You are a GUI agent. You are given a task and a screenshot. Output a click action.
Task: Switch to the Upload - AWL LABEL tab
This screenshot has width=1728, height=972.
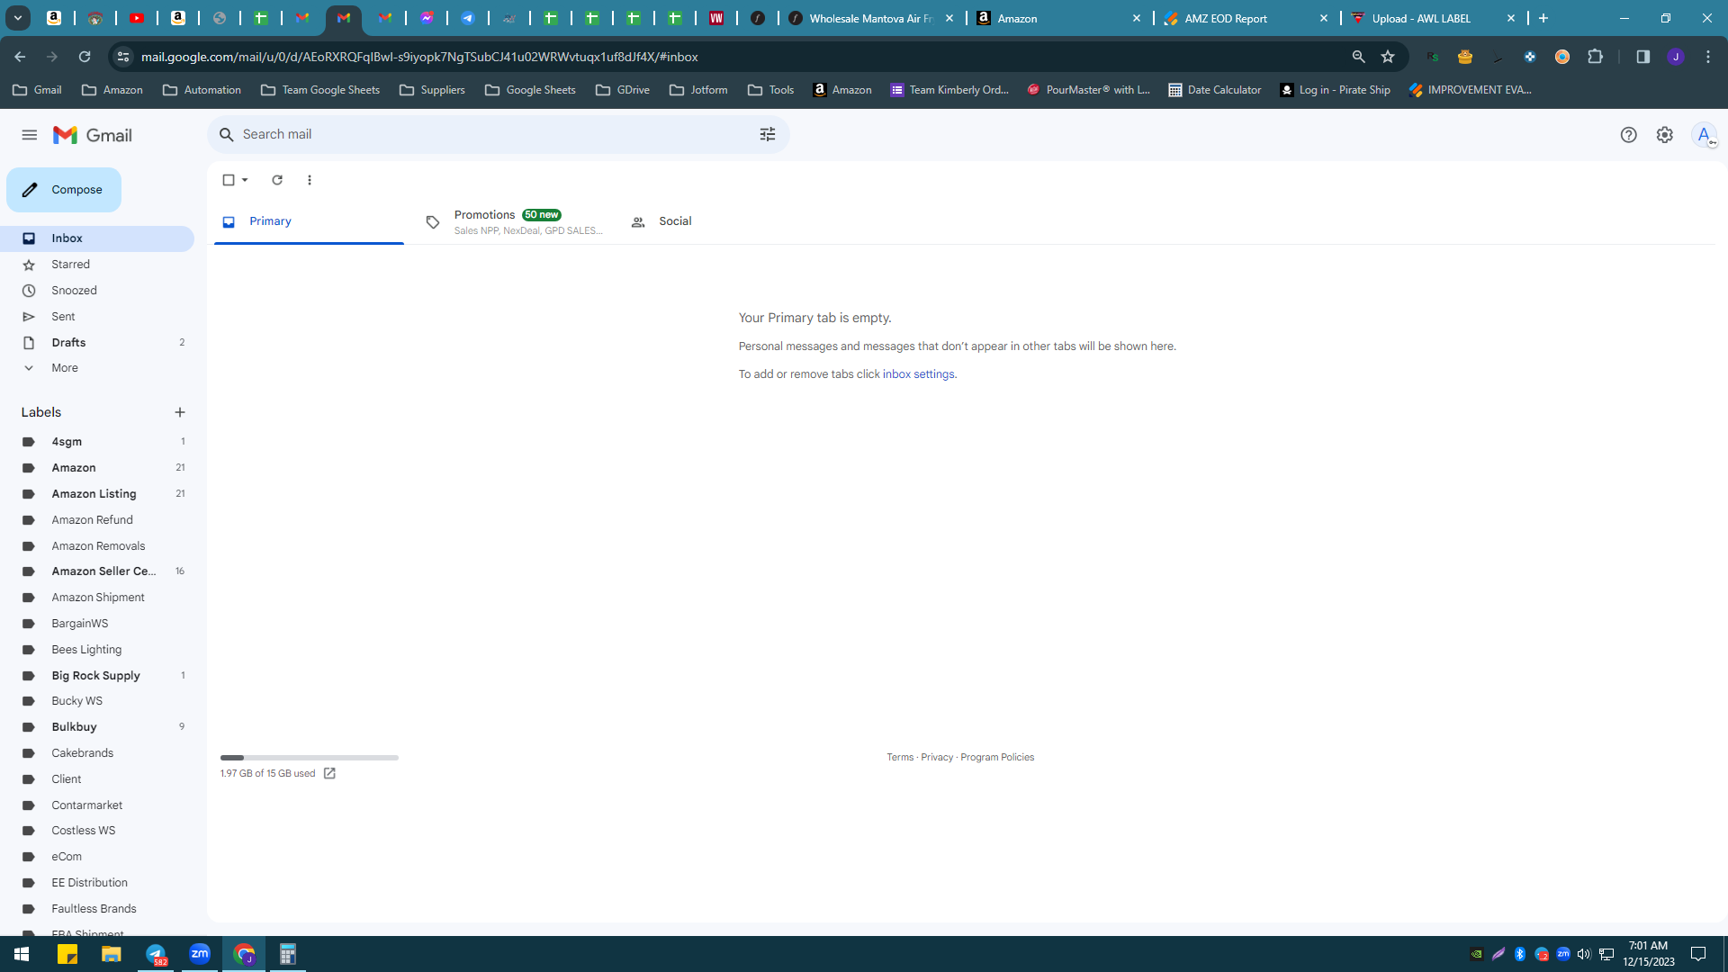pyautogui.click(x=1433, y=18)
